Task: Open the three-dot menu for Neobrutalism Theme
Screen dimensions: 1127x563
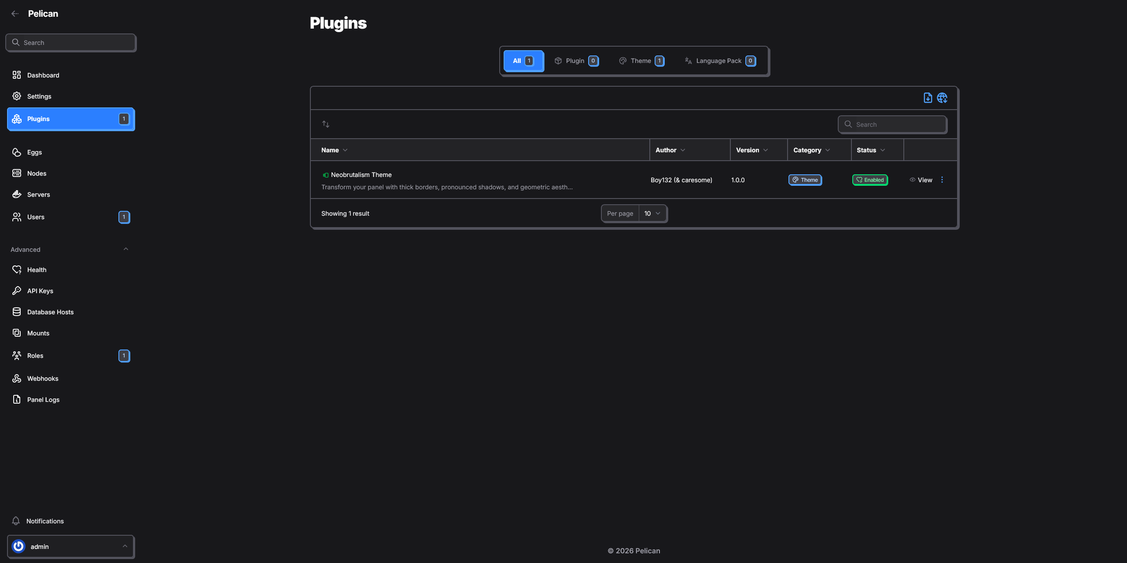Action: [942, 180]
